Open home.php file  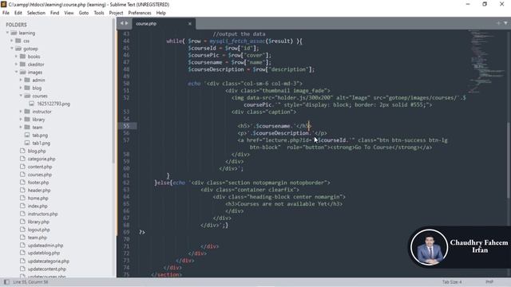coord(38,199)
